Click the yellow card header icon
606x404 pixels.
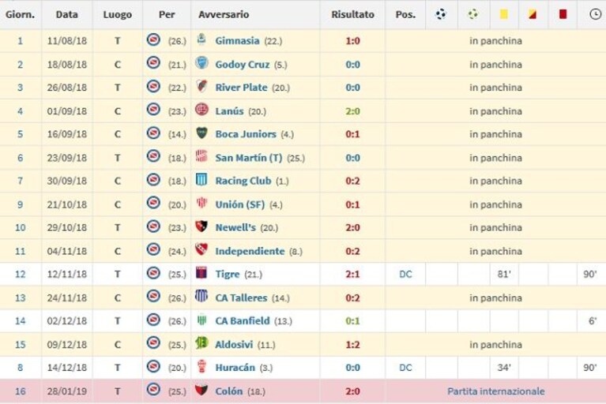click(503, 14)
